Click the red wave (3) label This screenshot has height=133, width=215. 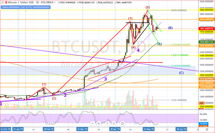click(x=130, y=18)
